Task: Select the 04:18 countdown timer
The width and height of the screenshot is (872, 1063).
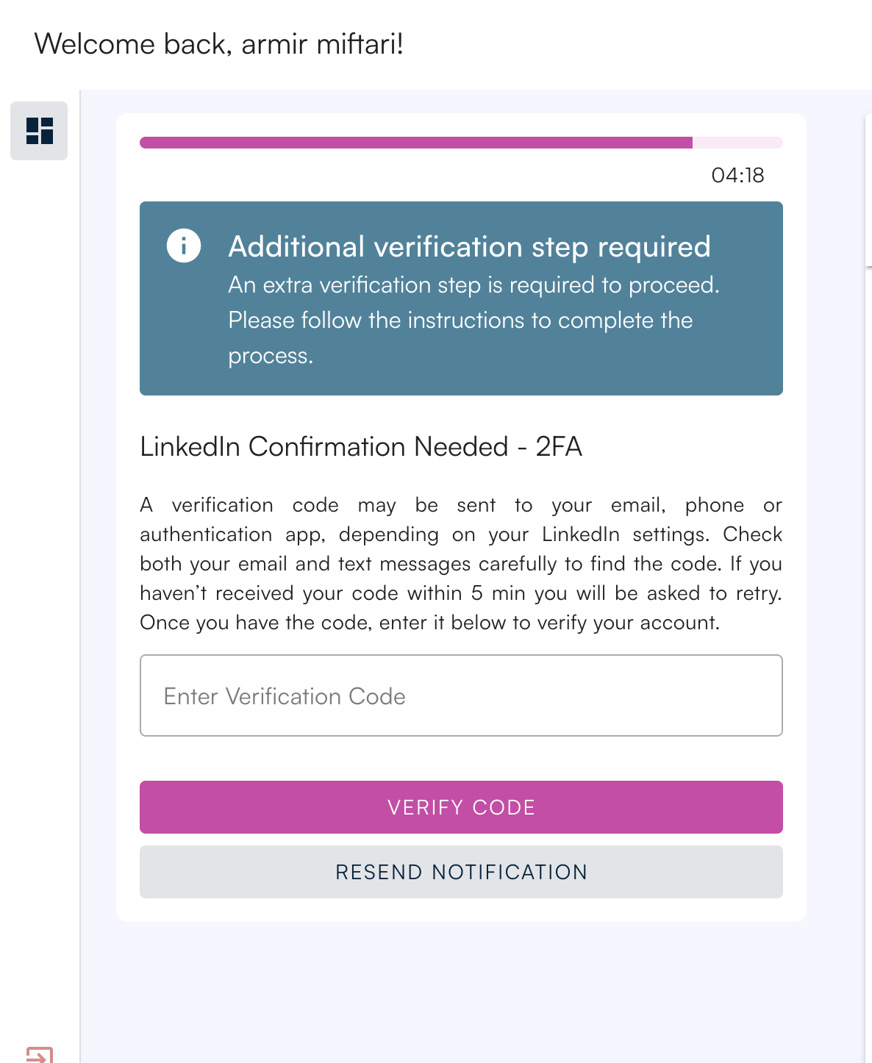Action: click(x=737, y=175)
